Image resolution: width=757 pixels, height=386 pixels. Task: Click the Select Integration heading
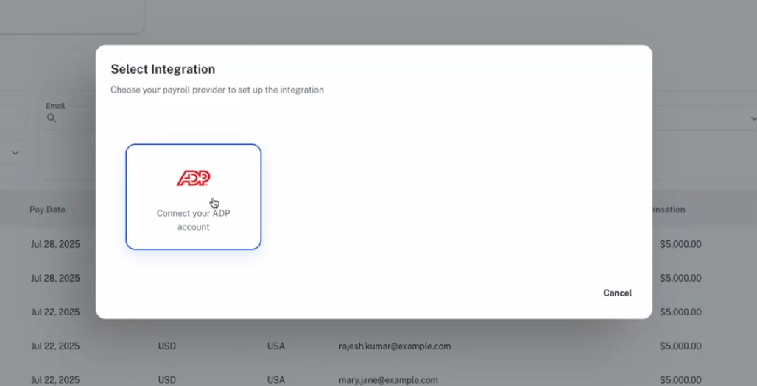(x=163, y=69)
